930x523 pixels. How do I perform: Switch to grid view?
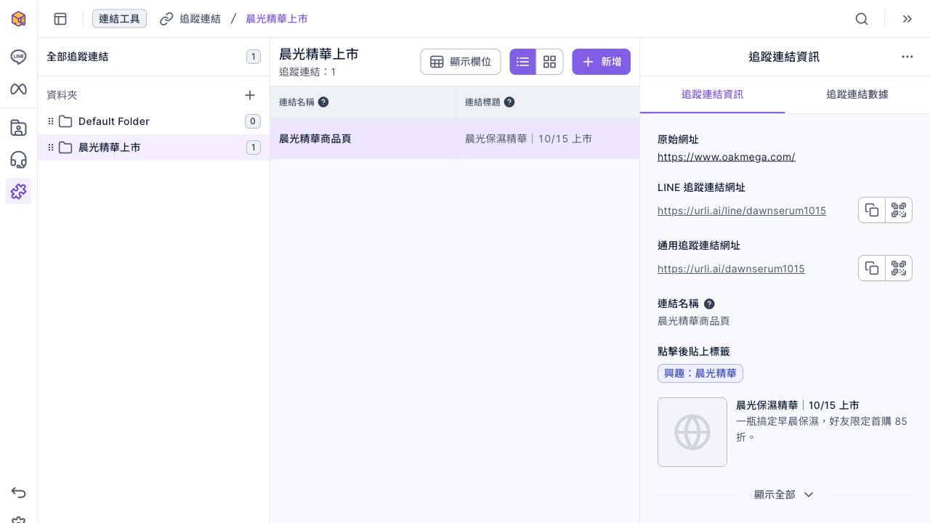pyautogui.click(x=550, y=62)
